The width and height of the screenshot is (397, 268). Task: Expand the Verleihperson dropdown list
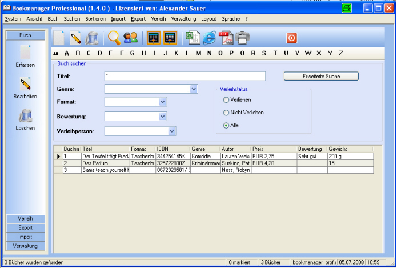click(x=172, y=131)
